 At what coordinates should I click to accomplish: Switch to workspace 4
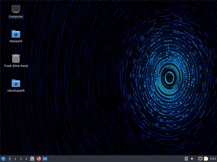[x=26, y=159]
